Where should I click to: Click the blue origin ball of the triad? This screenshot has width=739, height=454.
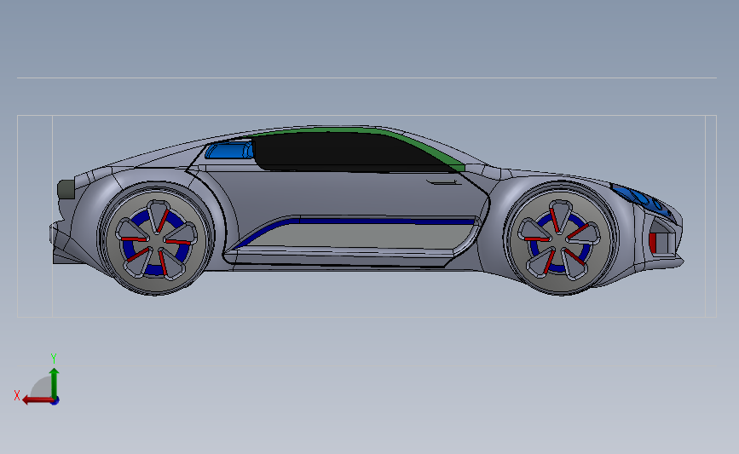click(x=55, y=401)
